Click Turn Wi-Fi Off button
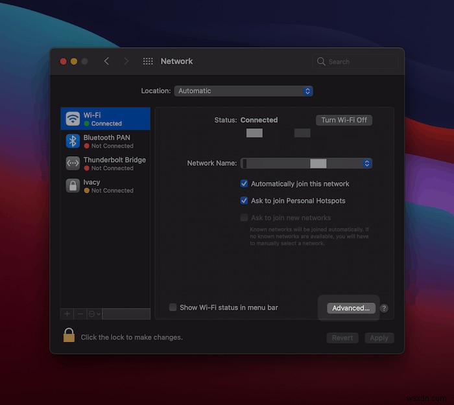The height and width of the screenshot is (405, 454). point(344,120)
